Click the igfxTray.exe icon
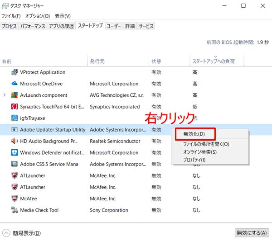Screen dimensions: 272x241 tap(15, 118)
